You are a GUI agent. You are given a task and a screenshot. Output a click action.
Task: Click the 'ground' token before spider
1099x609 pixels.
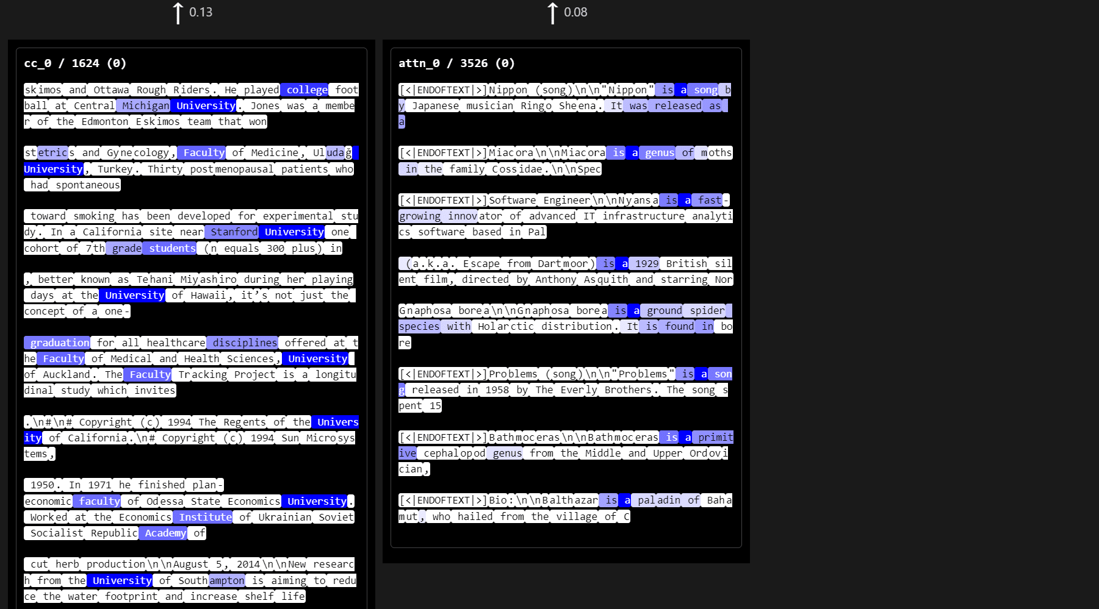pyautogui.click(x=664, y=310)
